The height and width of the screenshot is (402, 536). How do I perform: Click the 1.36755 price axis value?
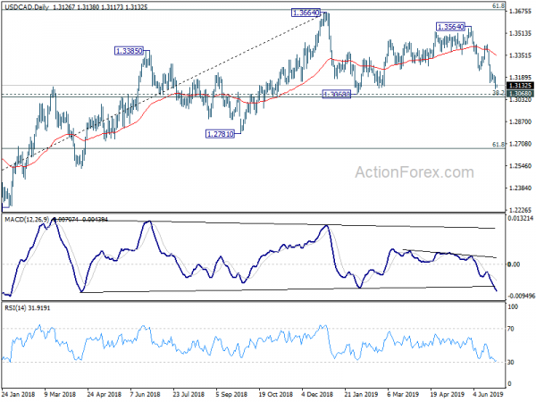pos(520,12)
